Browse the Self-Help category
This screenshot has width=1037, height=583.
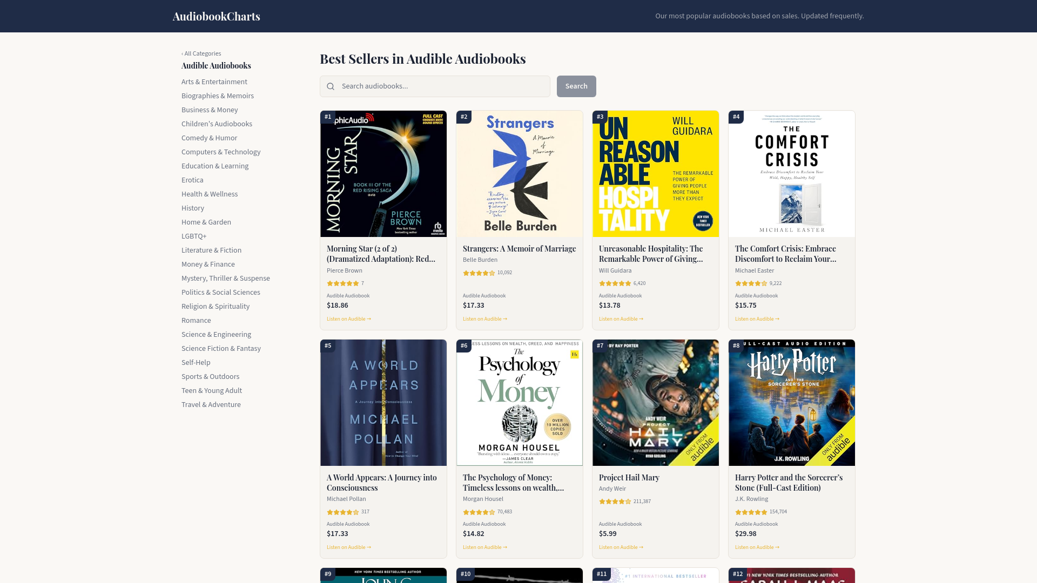click(x=196, y=362)
